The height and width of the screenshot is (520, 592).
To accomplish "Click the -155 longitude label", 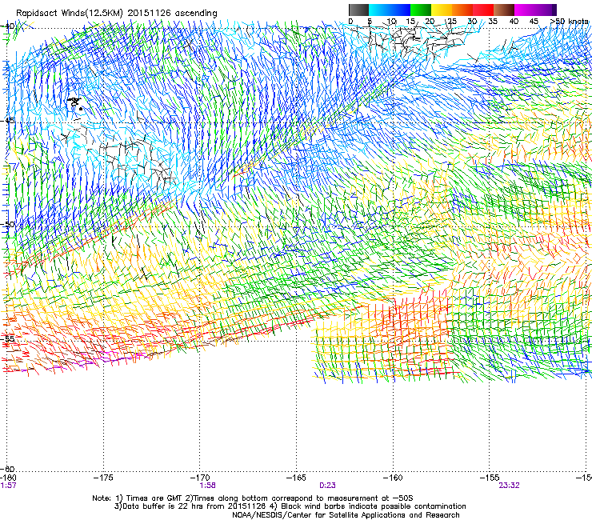I will coord(490,478).
